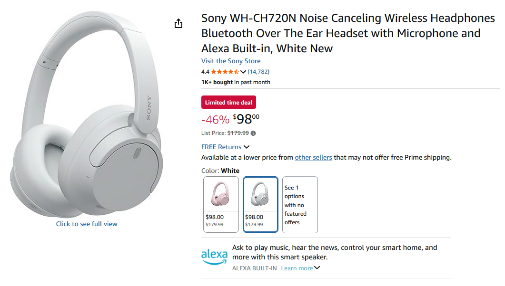Click the white headphones main product image
The height and width of the screenshot is (286, 505).
(x=86, y=114)
